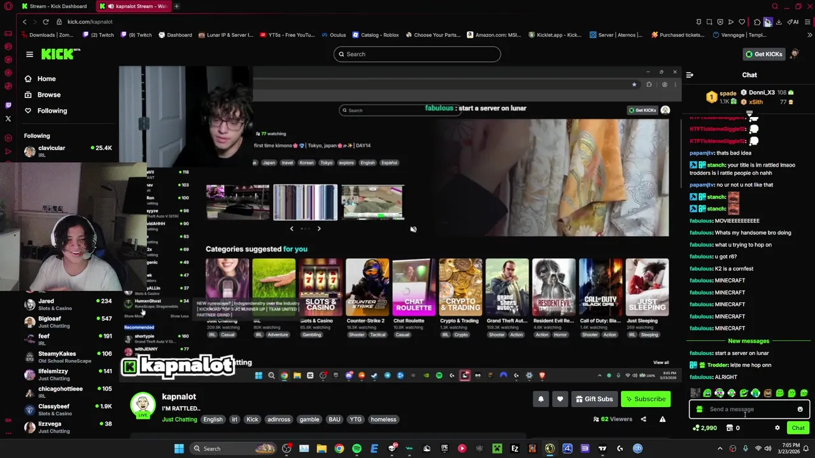This screenshot has height=458, width=815.
Task: Open SteamyKakes channel in sidebar
Action: [x=67, y=357]
